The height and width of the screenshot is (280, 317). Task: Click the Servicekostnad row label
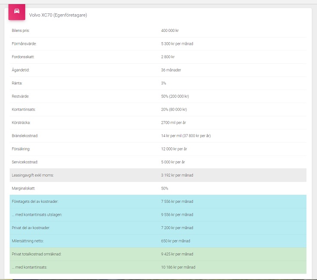[x=25, y=162]
